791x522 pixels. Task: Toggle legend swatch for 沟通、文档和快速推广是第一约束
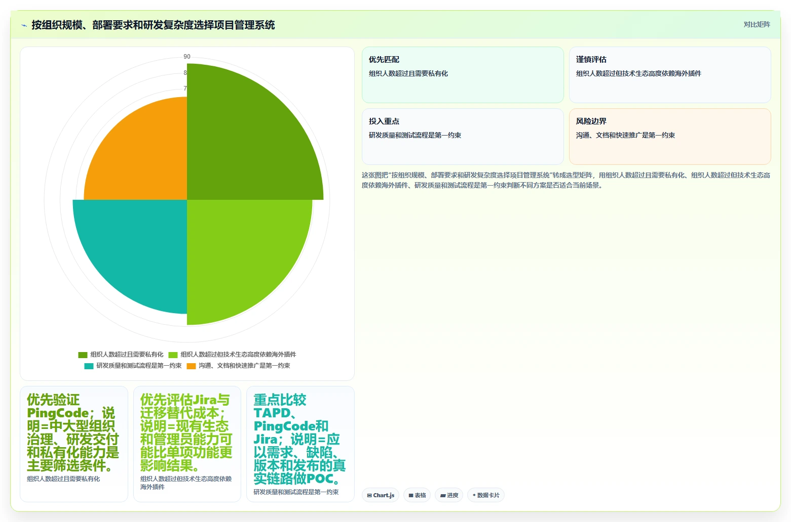pyautogui.click(x=191, y=366)
